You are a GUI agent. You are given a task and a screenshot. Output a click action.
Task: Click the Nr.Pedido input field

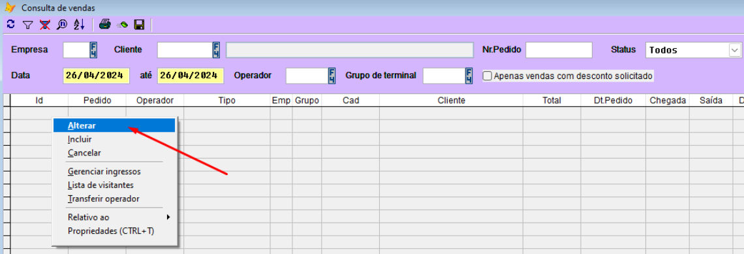[559, 50]
